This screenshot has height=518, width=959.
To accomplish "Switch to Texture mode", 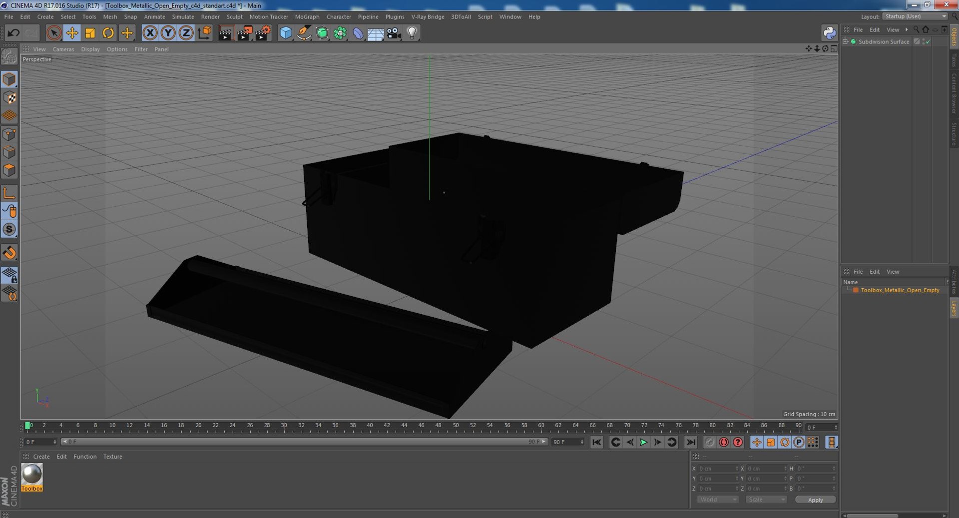I will point(9,97).
